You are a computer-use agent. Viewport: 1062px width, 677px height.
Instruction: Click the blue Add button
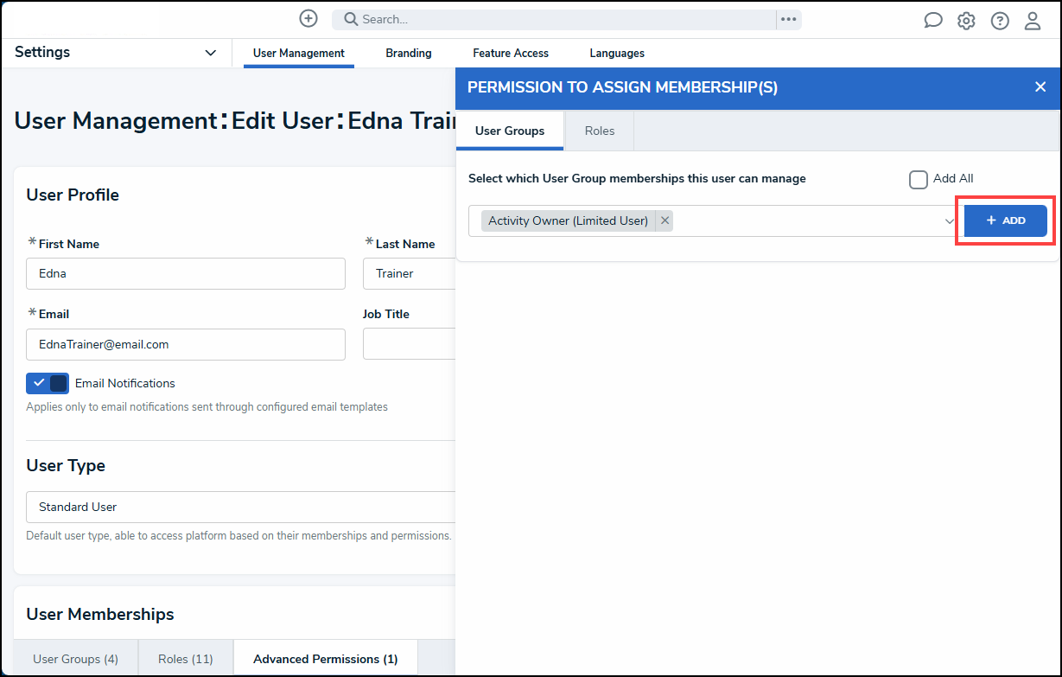[x=1006, y=220]
